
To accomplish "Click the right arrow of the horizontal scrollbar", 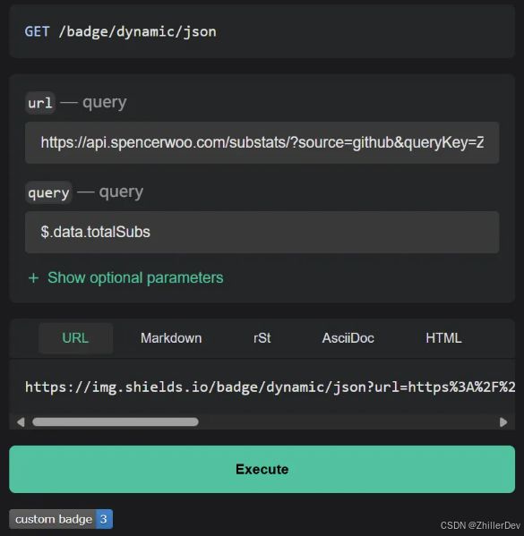I will tap(503, 422).
